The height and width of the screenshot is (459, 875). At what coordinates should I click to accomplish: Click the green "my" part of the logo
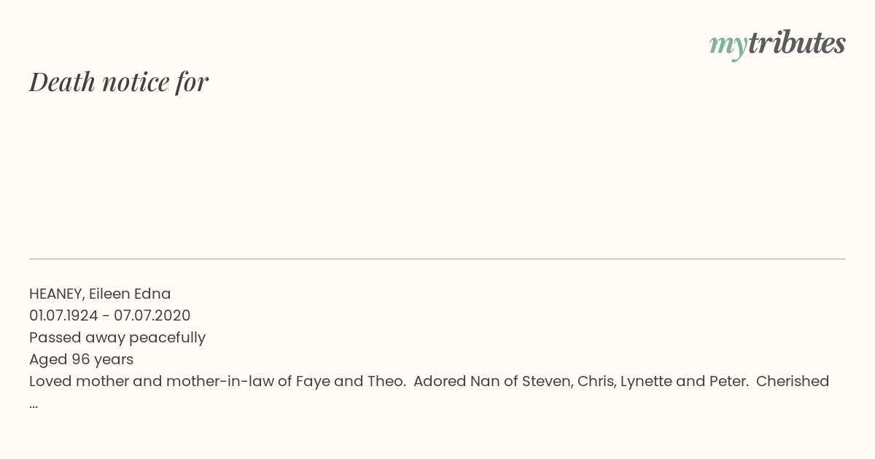(728, 47)
